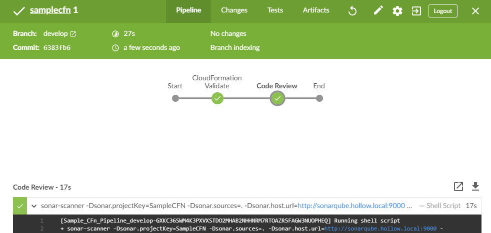The image size is (491, 233).
Task: Click the rerun pipeline icon
Action: [352, 11]
